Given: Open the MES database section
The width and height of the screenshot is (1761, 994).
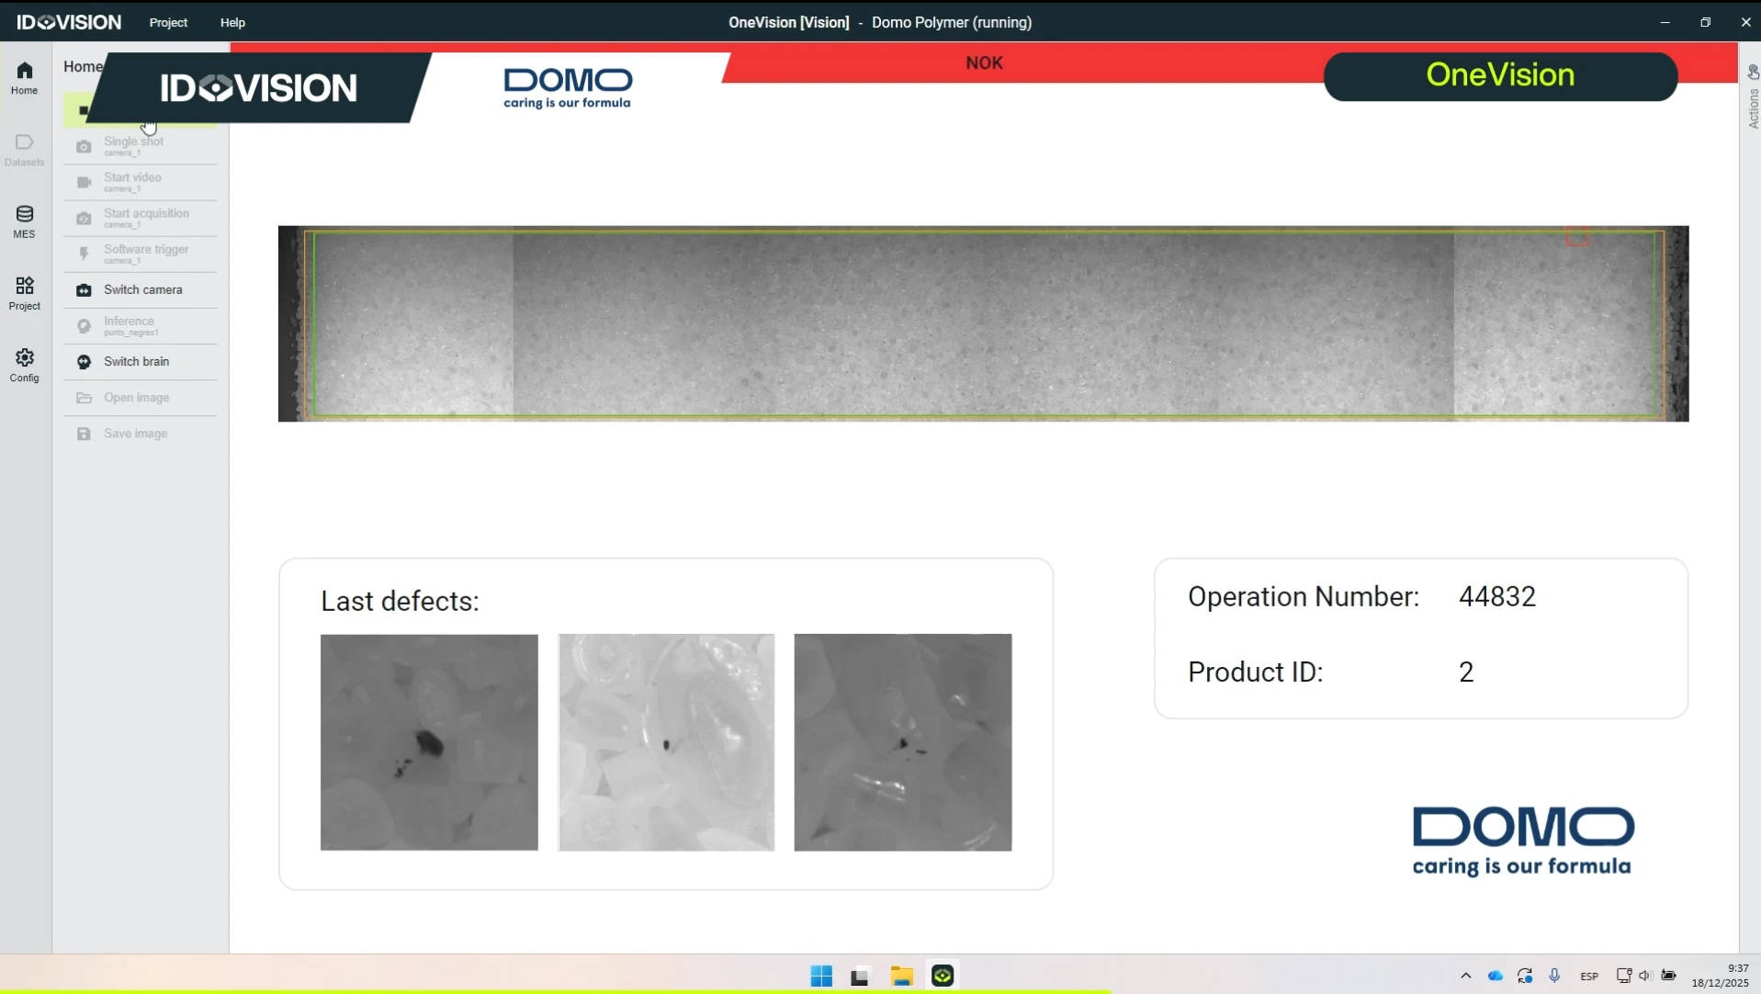Looking at the screenshot, I should click(x=25, y=222).
